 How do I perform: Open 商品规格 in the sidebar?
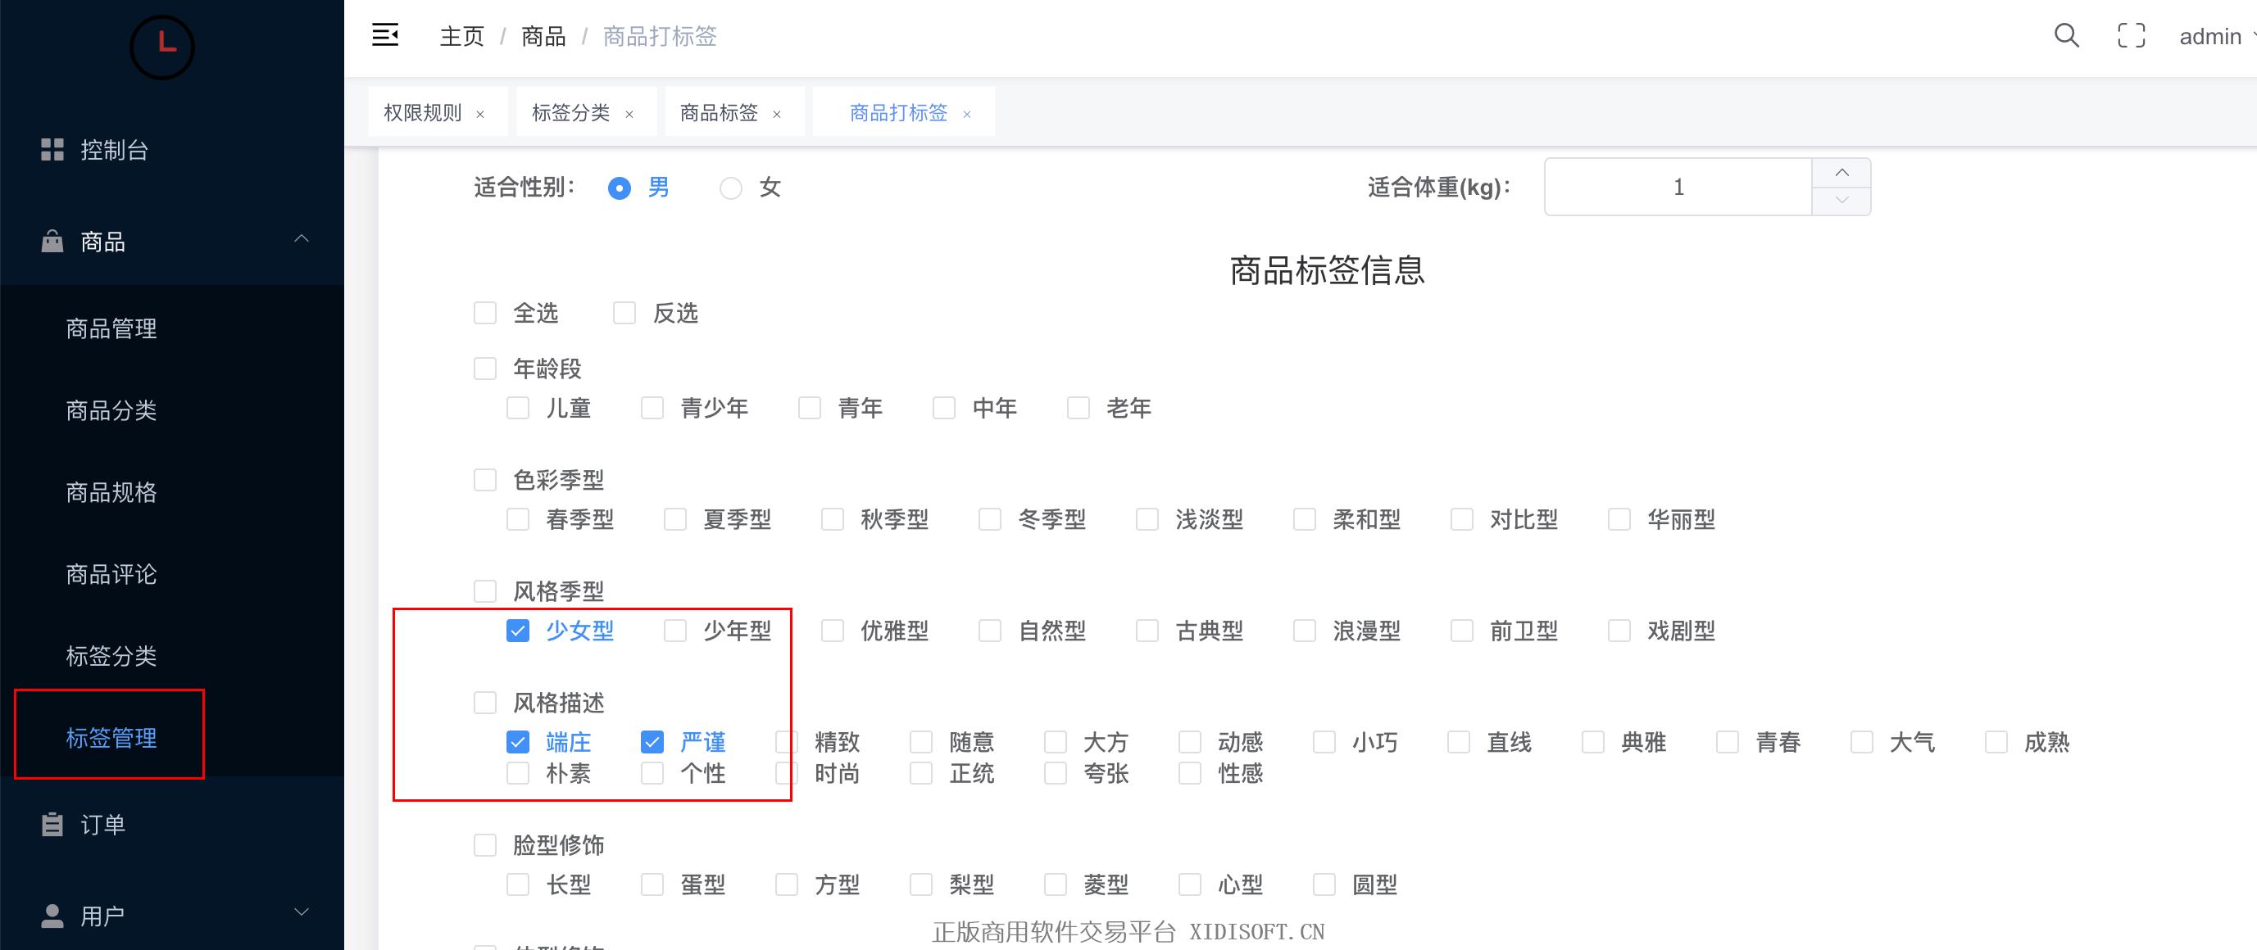point(111,492)
